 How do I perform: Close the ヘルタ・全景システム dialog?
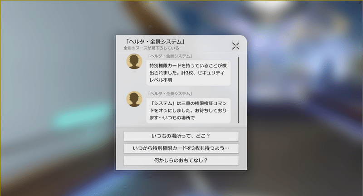click(x=235, y=46)
